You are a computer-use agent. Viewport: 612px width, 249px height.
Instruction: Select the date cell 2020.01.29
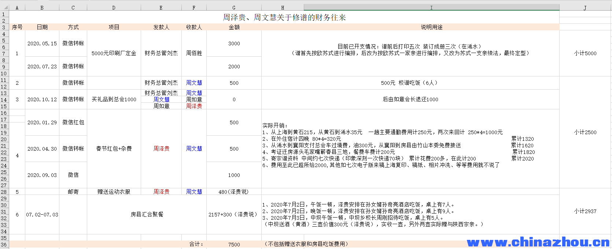[x=42, y=122]
